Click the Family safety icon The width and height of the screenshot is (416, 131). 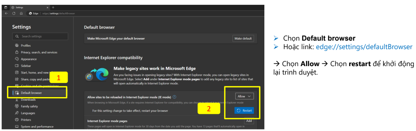point(17,106)
